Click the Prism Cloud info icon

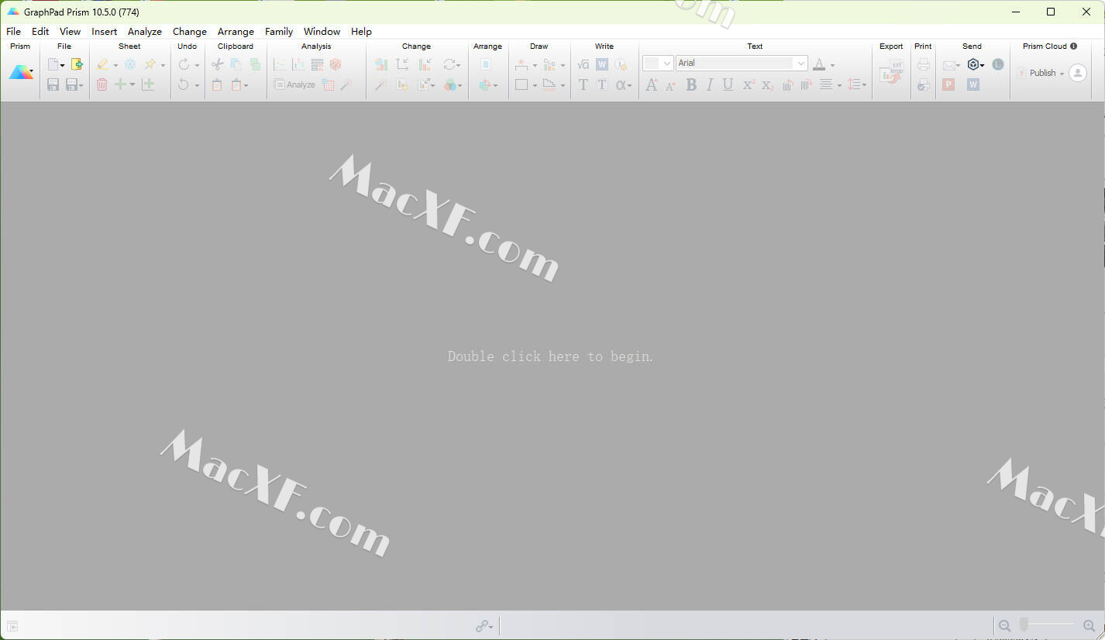[1073, 46]
